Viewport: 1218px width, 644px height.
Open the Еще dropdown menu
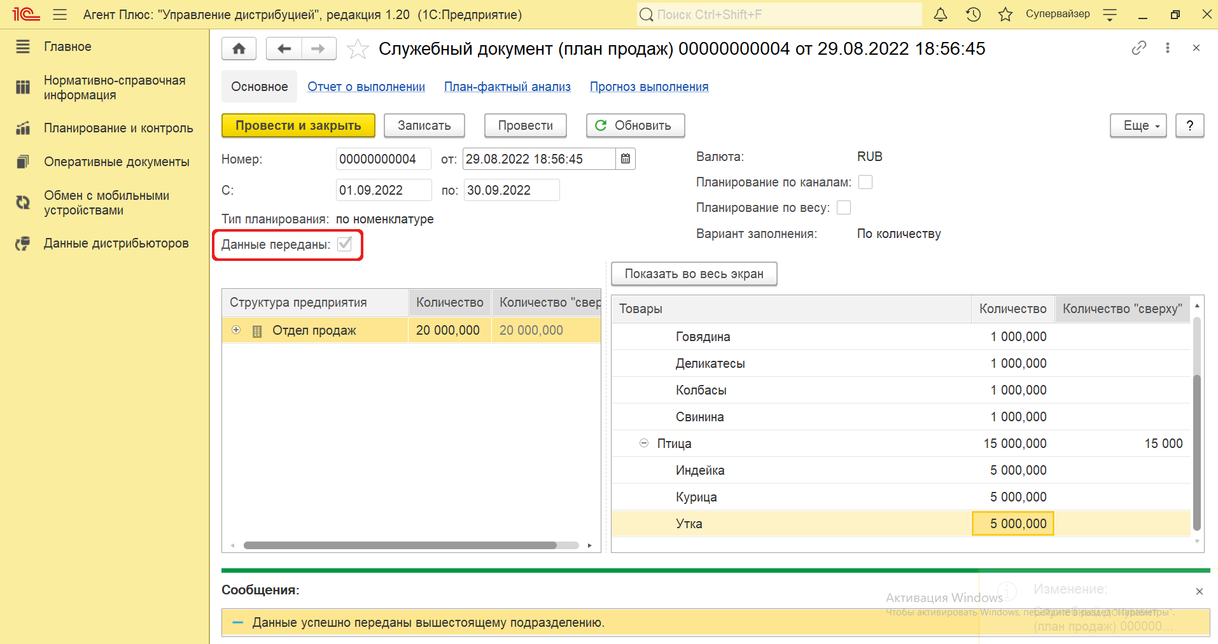coord(1138,125)
